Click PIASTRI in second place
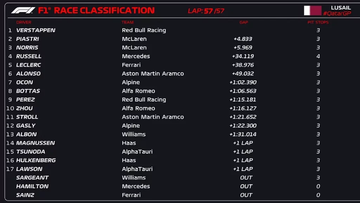Image resolution: width=360 pixels, height=203 pixels. point(27,39)
